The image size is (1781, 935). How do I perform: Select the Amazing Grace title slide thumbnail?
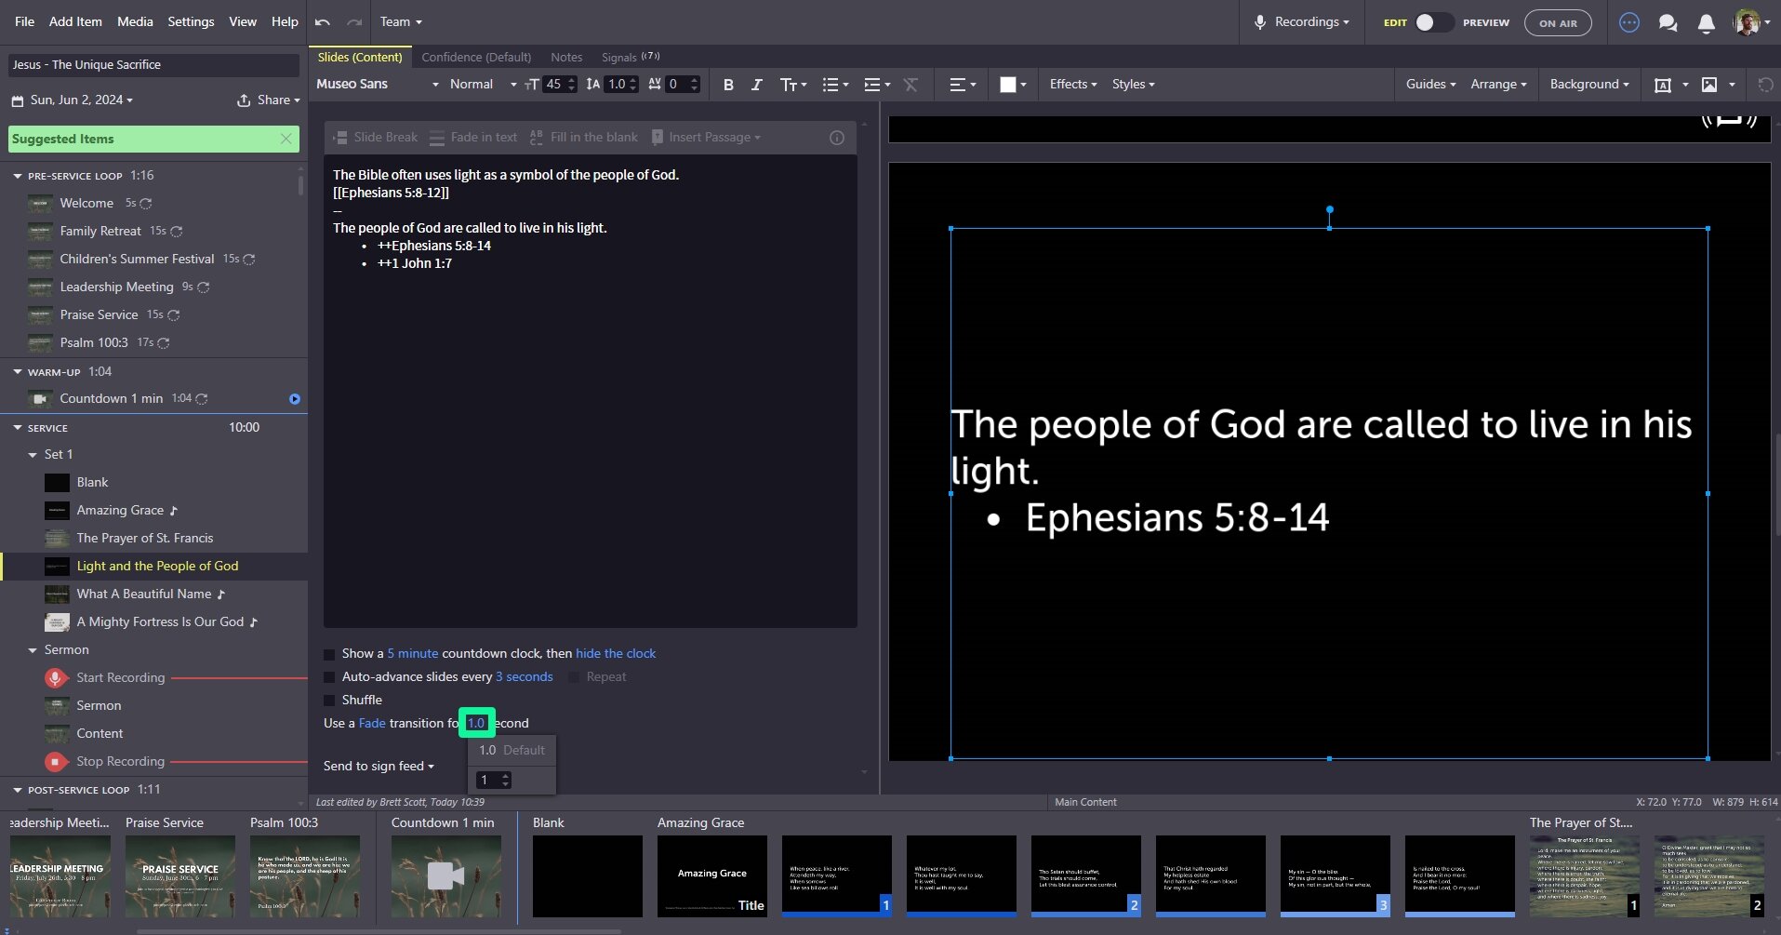pos(712,876)
